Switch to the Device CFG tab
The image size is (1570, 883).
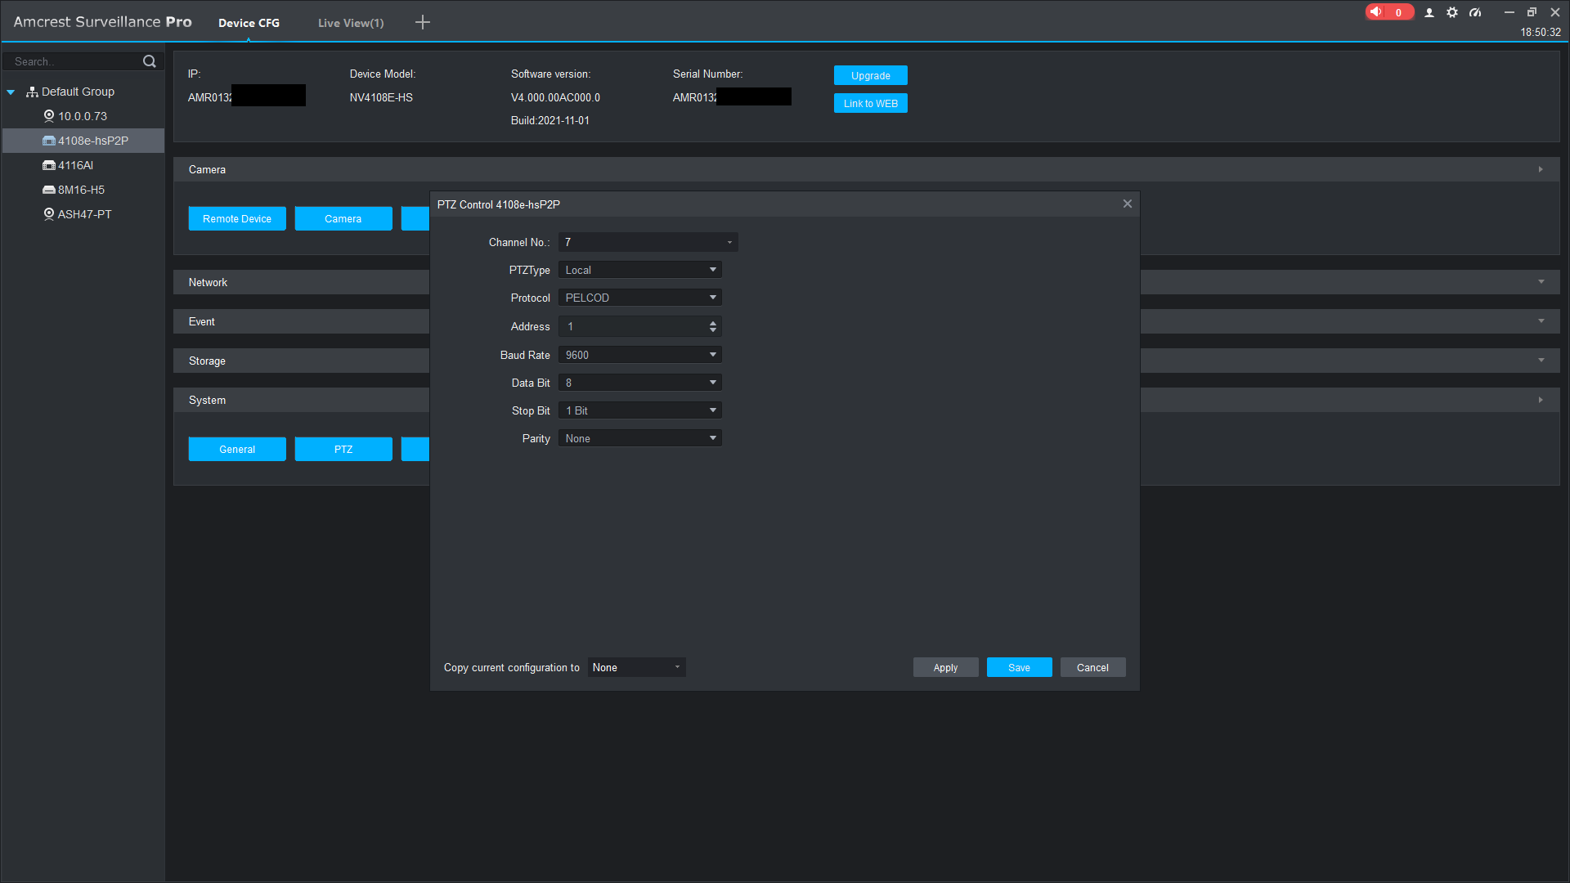click(249, 23)
